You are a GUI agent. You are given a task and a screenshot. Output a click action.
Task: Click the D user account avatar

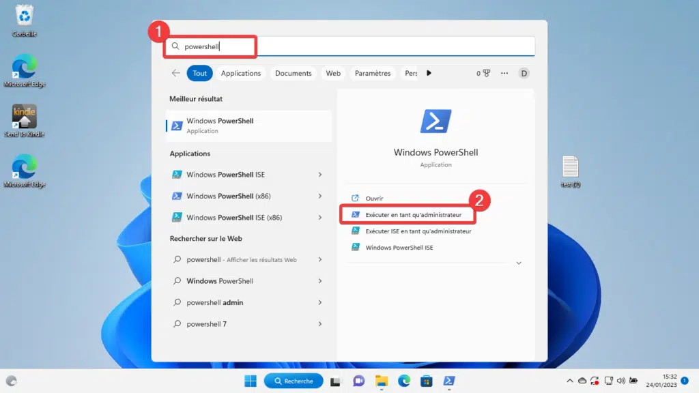pos(524,73)
